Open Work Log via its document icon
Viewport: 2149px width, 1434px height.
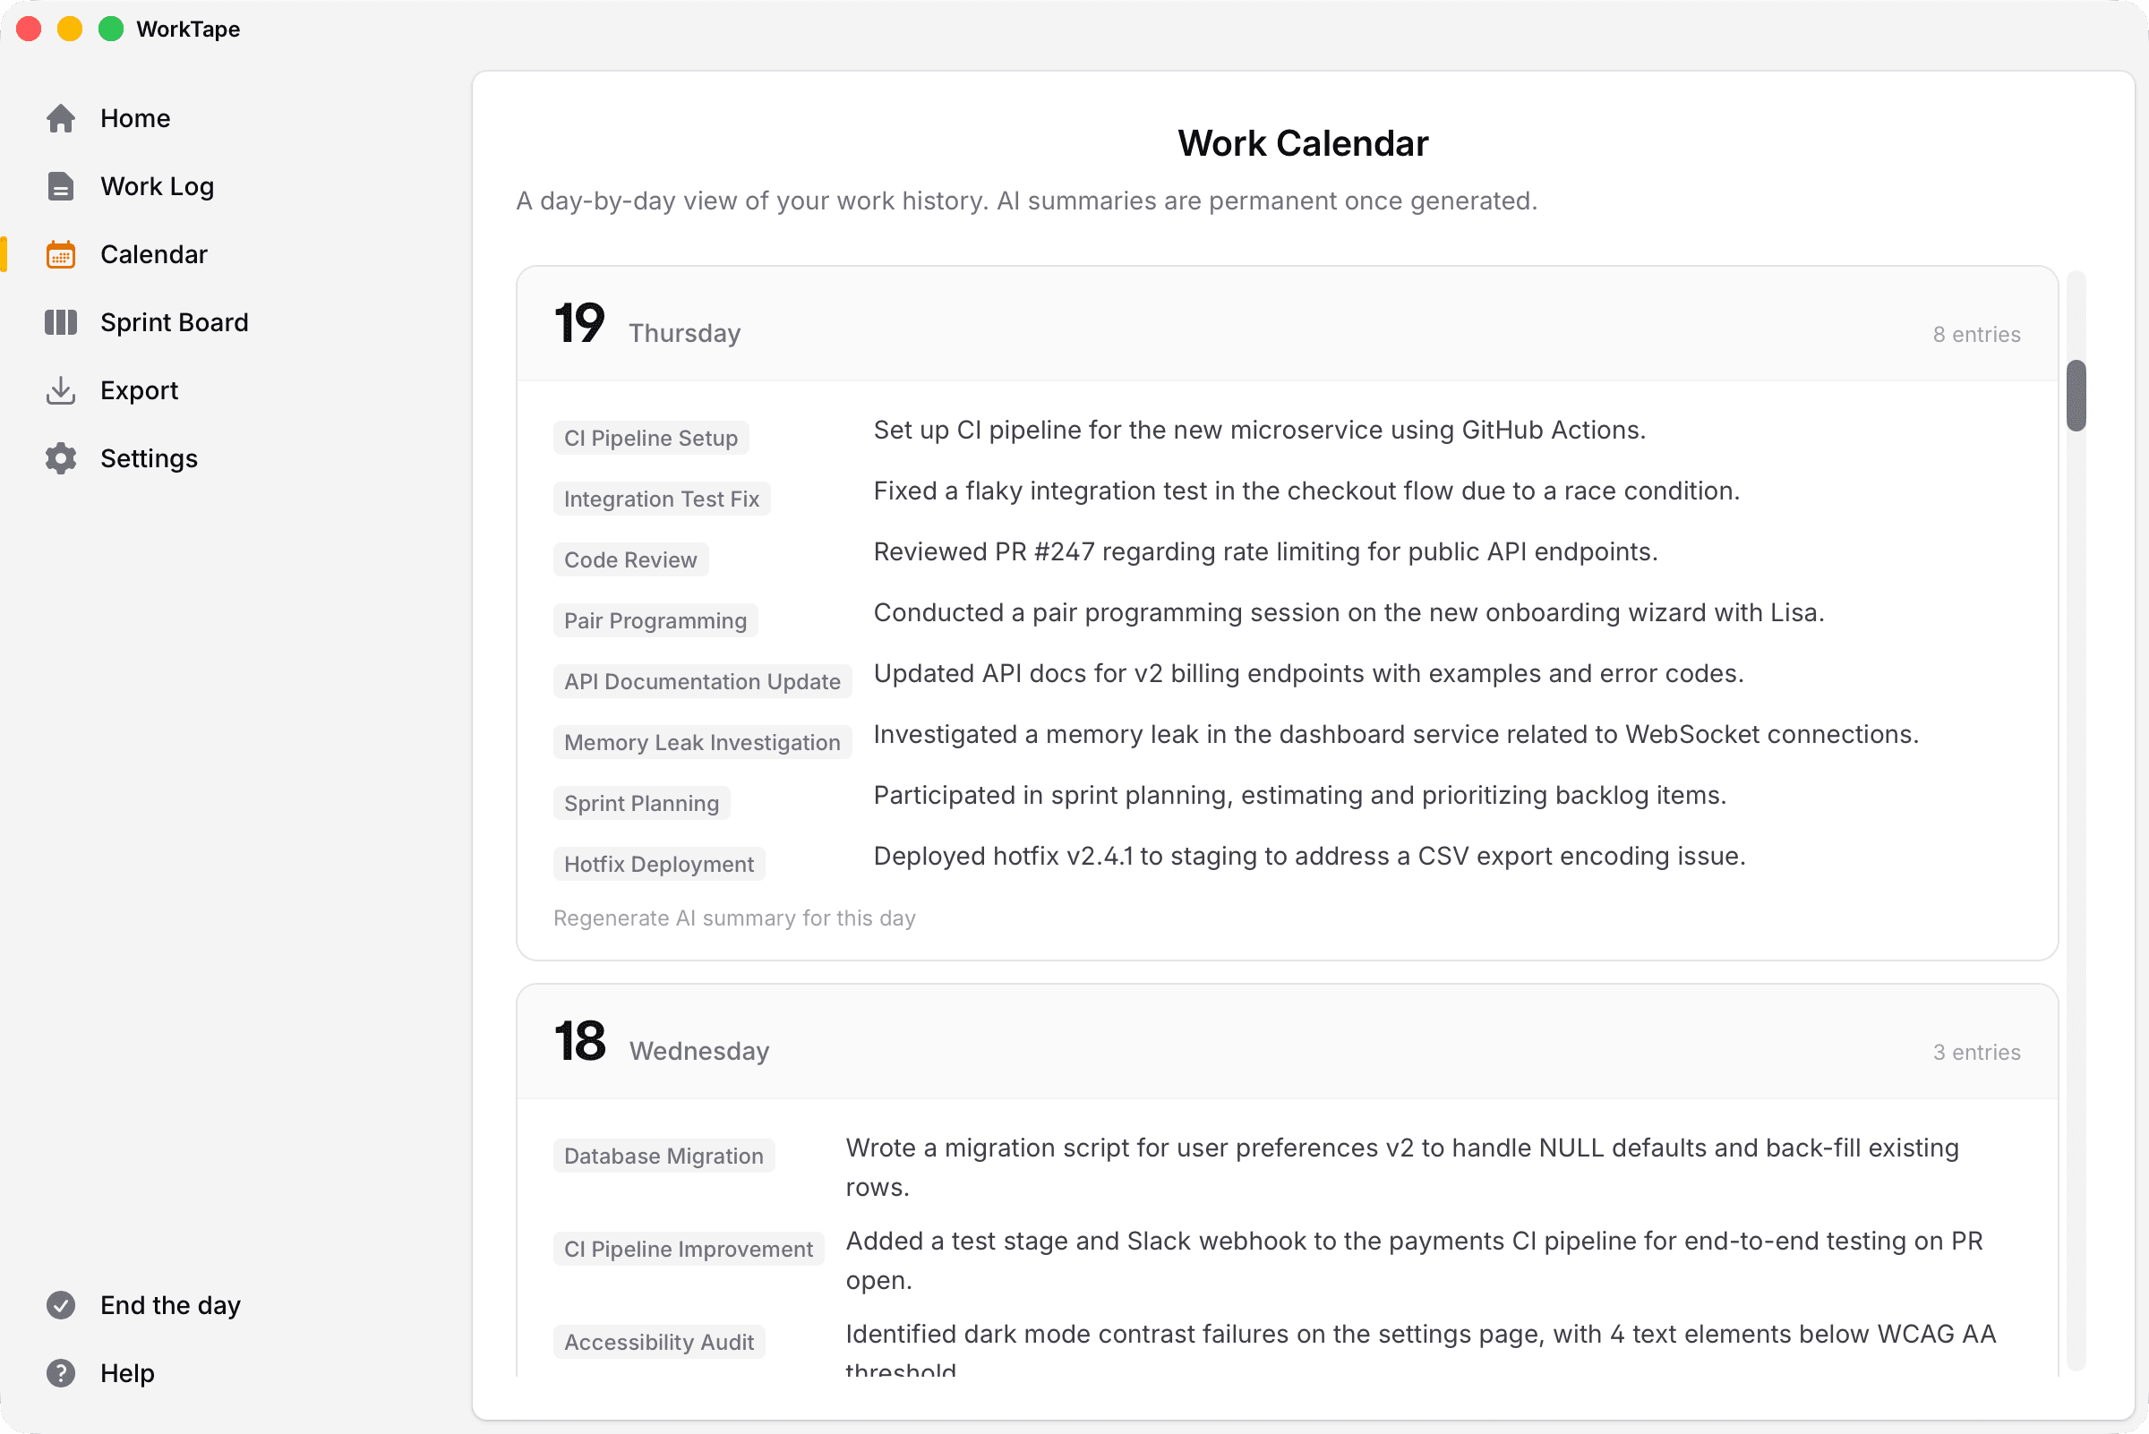tap(60, 185)
